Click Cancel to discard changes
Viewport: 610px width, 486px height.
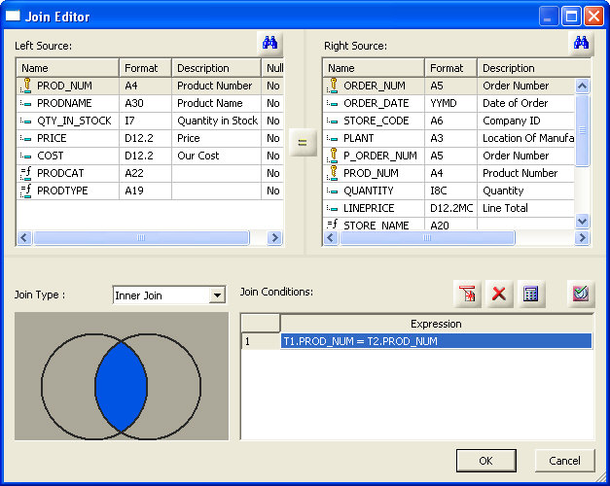coord(564,461)
